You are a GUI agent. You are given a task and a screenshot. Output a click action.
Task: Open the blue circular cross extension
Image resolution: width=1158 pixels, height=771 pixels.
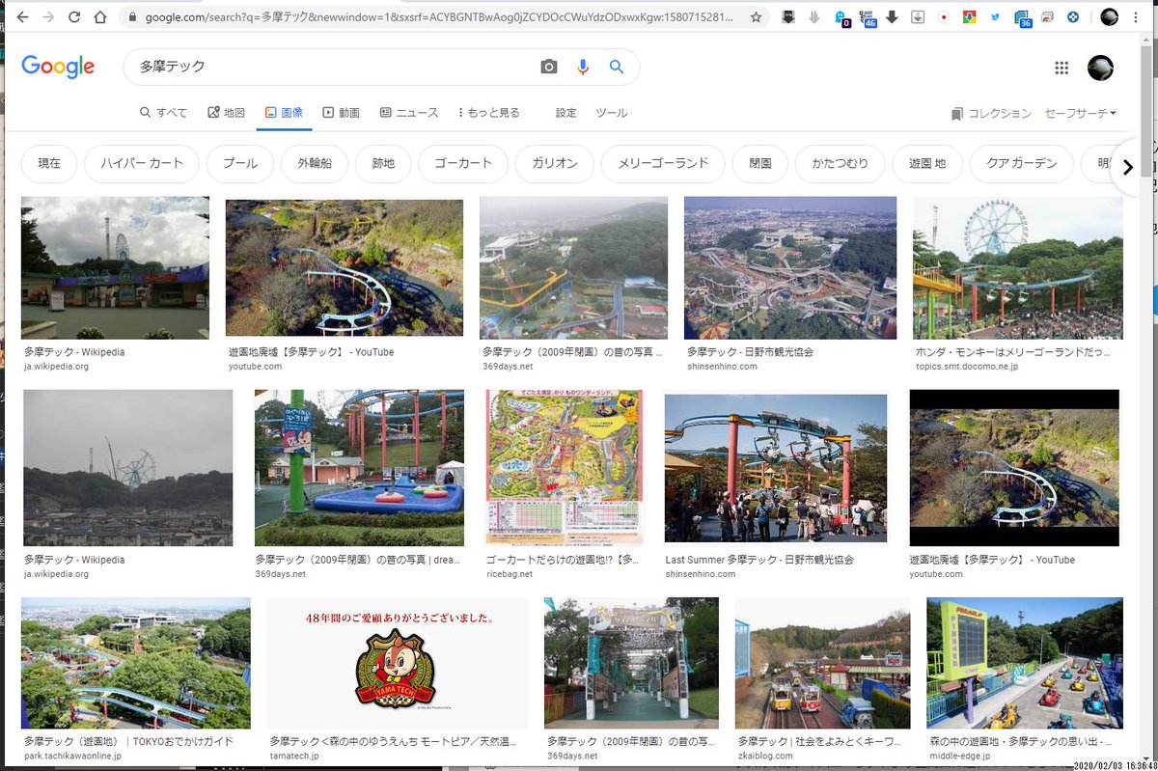tap(1073, 17)
